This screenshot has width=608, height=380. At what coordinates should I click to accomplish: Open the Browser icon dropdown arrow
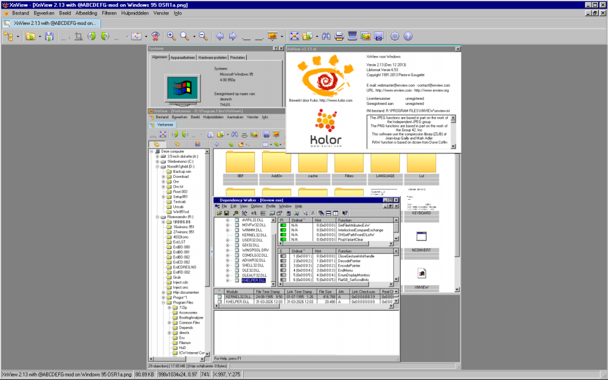(x=18, y=37)
